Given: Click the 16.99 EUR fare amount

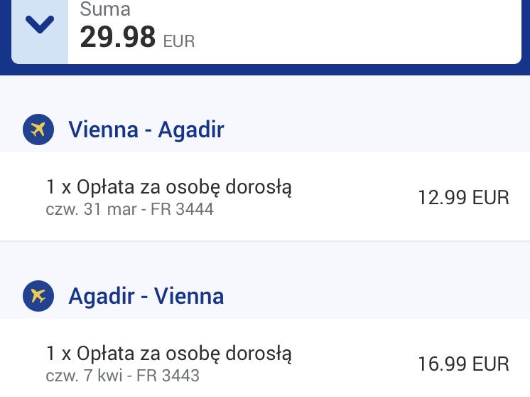Looking at the screenshot, I should 463,364.
